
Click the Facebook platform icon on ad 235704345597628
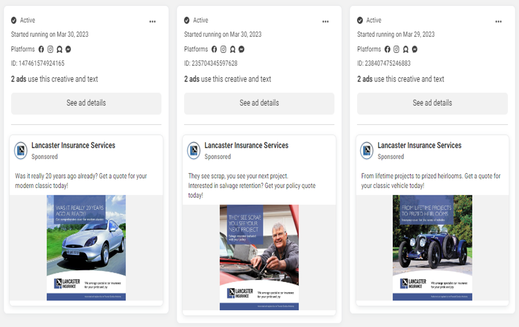214,49
